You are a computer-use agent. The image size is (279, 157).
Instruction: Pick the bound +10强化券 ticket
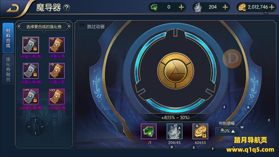click(x=31, y=97)
